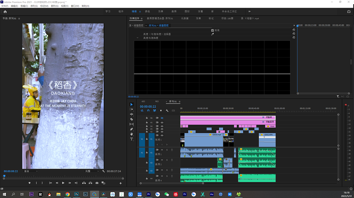Switch to sequence tab 683

[x=143, y=102]
